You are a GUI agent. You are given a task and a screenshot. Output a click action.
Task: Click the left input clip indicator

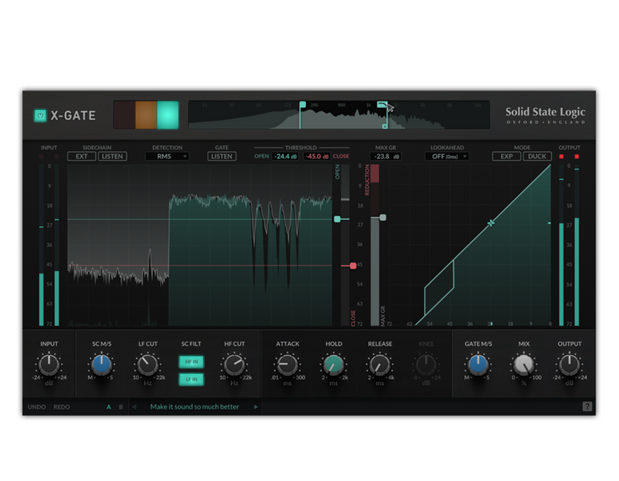pyautogui.click(x=41, y=157)
